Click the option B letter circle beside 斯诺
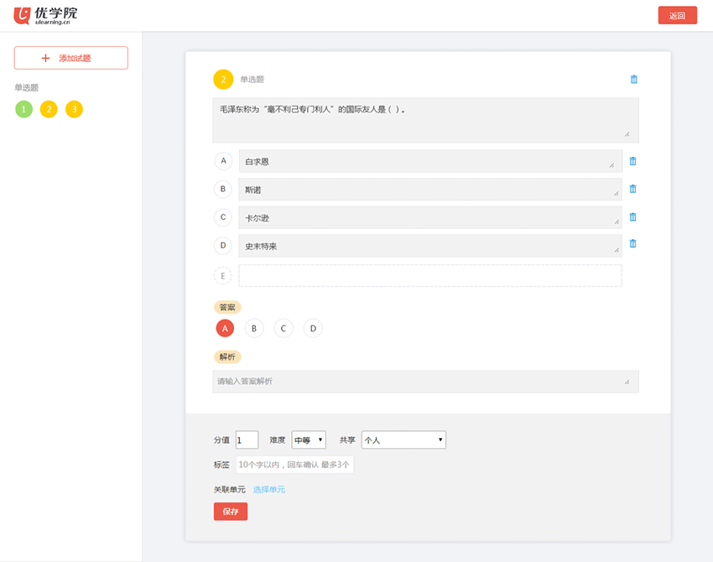This screenshot has width=713, height=562. click(223, 190)
